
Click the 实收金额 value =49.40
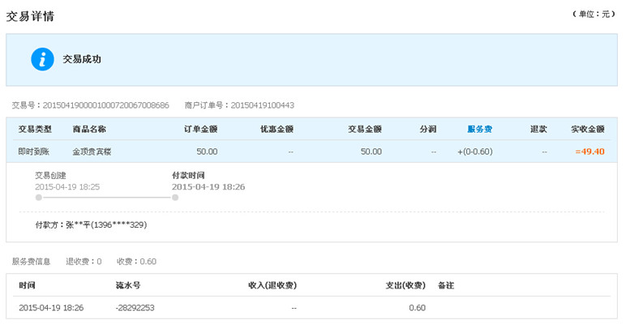click(x=590, y=152)
